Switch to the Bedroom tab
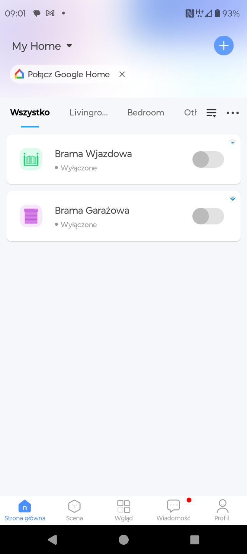 [146, 113]
